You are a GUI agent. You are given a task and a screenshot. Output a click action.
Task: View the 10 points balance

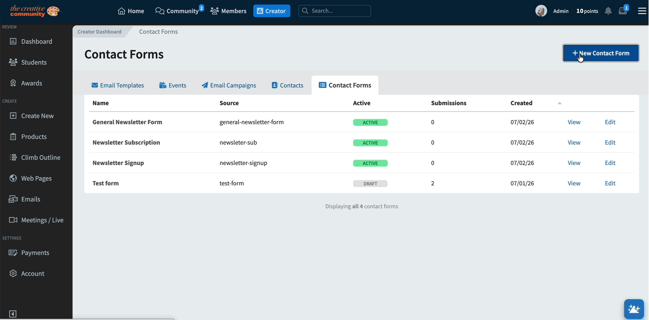pos(587,11)
